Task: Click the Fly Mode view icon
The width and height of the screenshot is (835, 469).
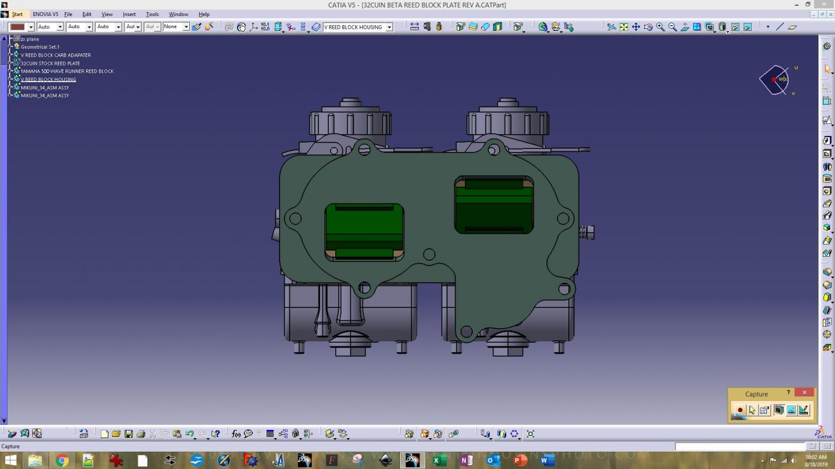Action: pyautogui.click(x=611, y=27)
